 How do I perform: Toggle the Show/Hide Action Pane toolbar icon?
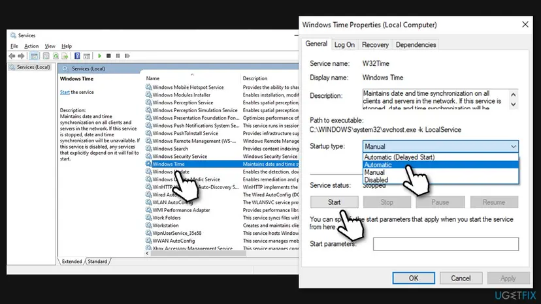pyautogui.click(x=87, y=56)
